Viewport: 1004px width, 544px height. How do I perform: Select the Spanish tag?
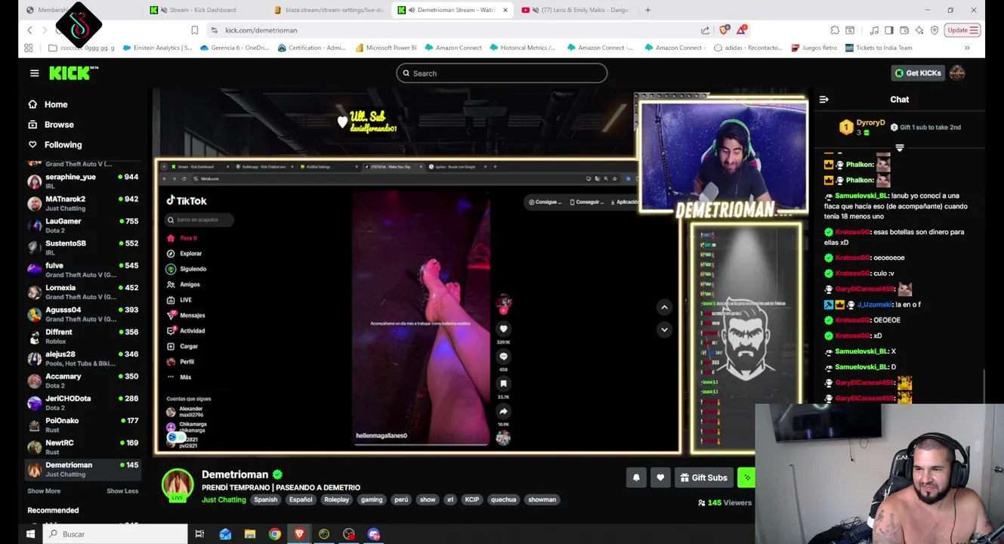(265, 499)
